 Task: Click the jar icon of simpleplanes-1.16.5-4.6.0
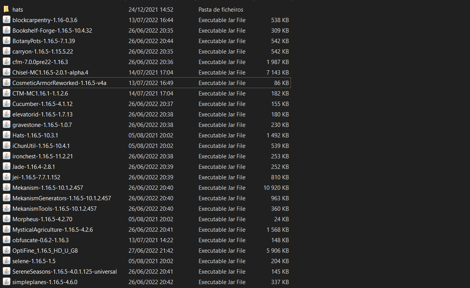6,282
